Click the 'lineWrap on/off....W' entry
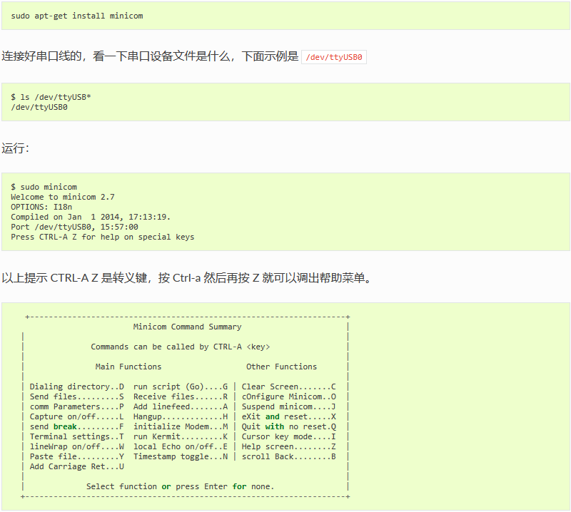 tap(77, 446)
